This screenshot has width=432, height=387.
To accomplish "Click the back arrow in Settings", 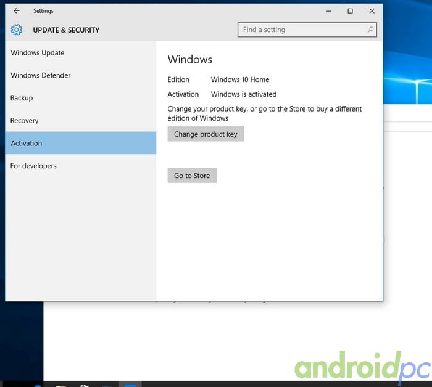I will [x=17, y=11].
